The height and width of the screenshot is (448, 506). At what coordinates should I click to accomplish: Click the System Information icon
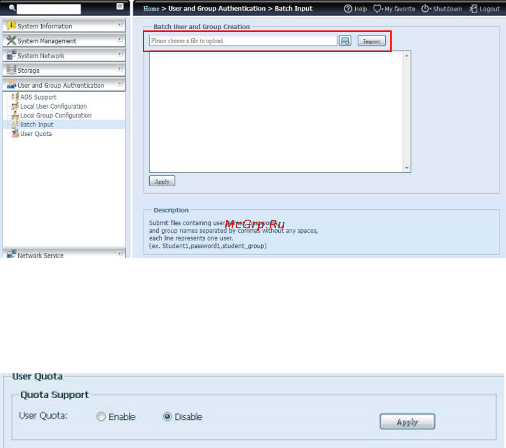[x=11, y=25]
